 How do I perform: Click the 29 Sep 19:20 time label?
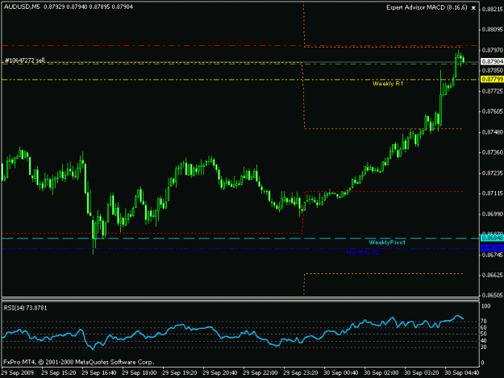click(180, 373)
